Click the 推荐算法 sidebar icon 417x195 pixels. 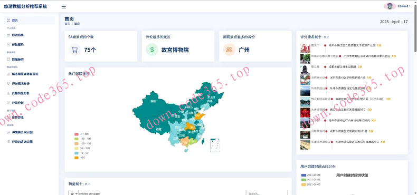click(x=8, y=117)
